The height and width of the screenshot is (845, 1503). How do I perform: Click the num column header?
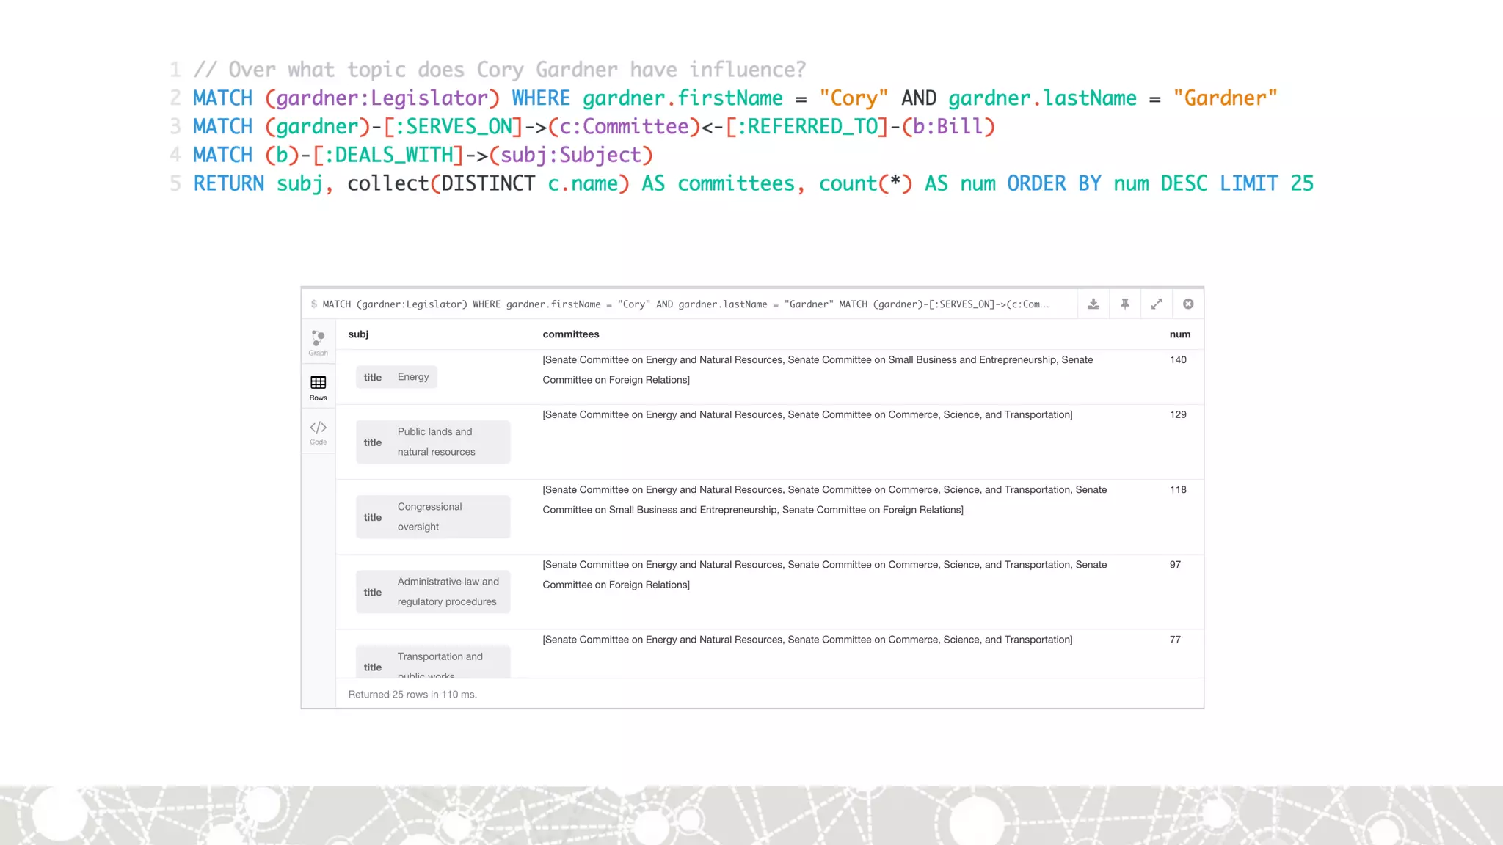pos(1179,334)
